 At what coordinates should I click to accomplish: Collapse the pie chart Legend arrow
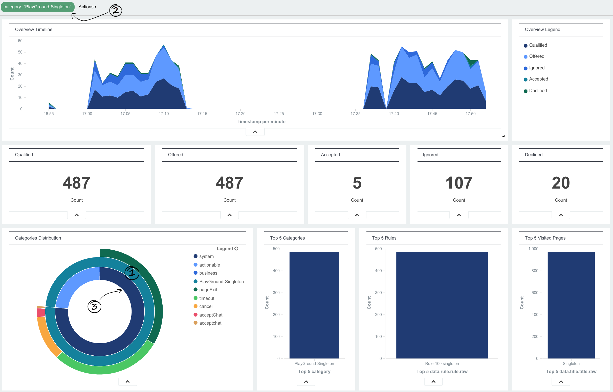coord(236,248)
